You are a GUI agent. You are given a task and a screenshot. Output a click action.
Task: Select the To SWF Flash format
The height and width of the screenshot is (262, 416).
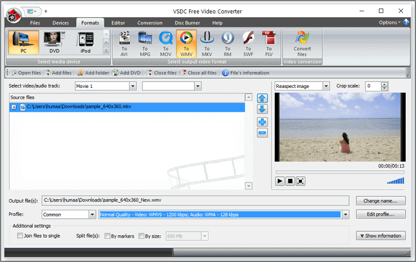tap(248, 43)
